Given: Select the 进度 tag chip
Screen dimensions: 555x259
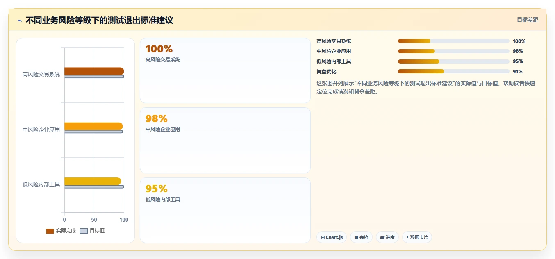Looking at the screenshot, I should click(387, 237).
